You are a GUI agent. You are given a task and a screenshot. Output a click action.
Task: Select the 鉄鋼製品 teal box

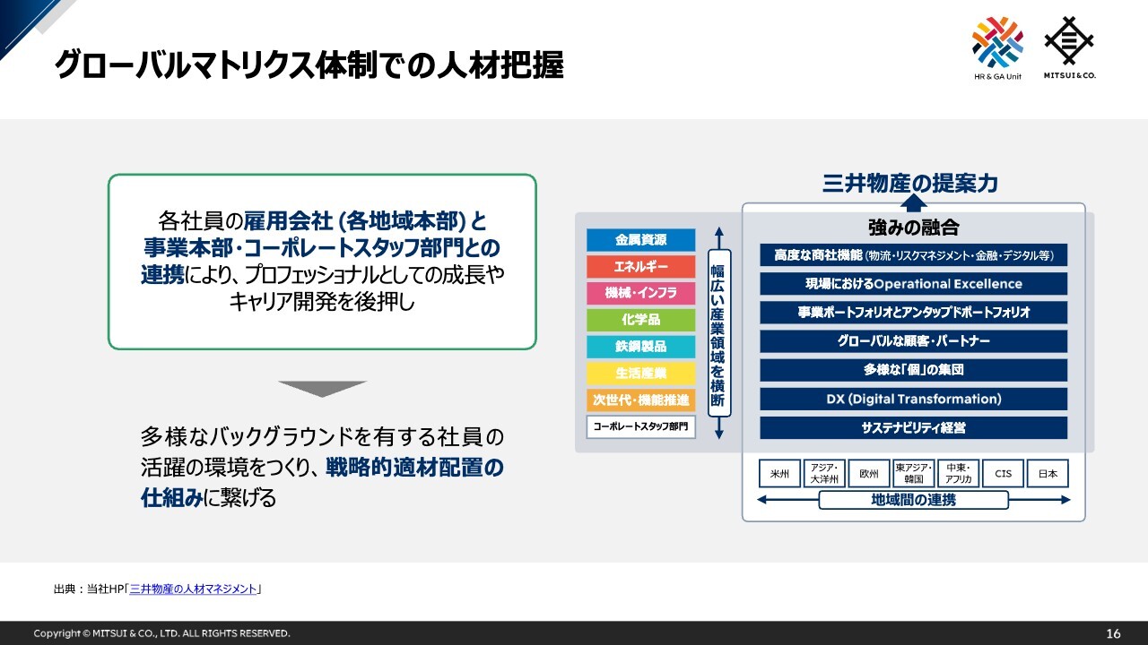tap(640, 347)
